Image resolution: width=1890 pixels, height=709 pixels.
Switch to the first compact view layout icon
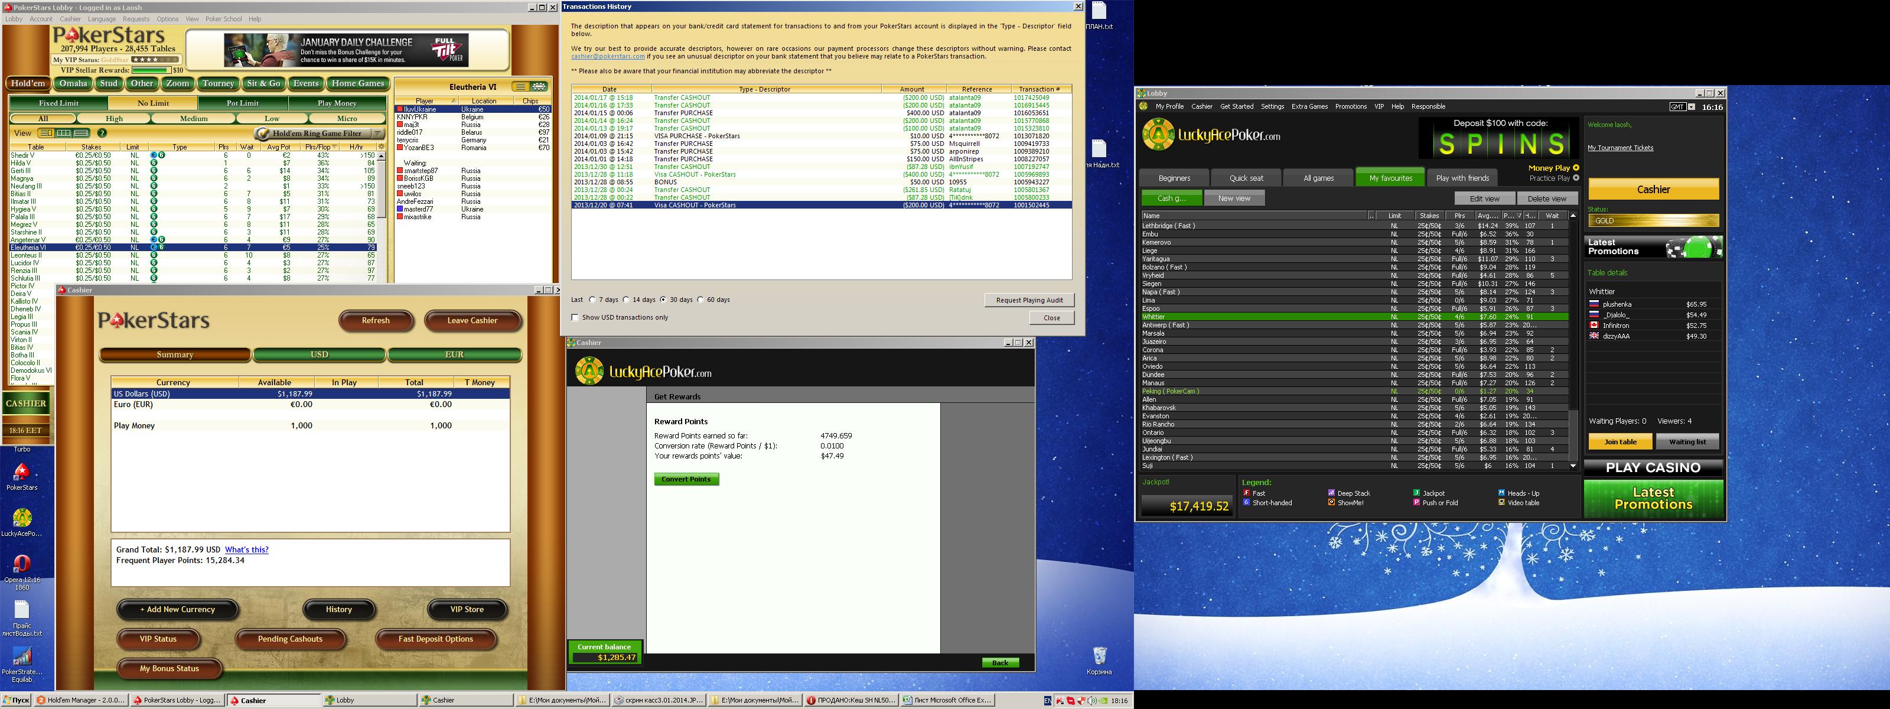45,134
